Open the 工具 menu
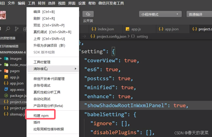Screen dimensions: 212x137 pyautogui.click(x=32, y=3)
